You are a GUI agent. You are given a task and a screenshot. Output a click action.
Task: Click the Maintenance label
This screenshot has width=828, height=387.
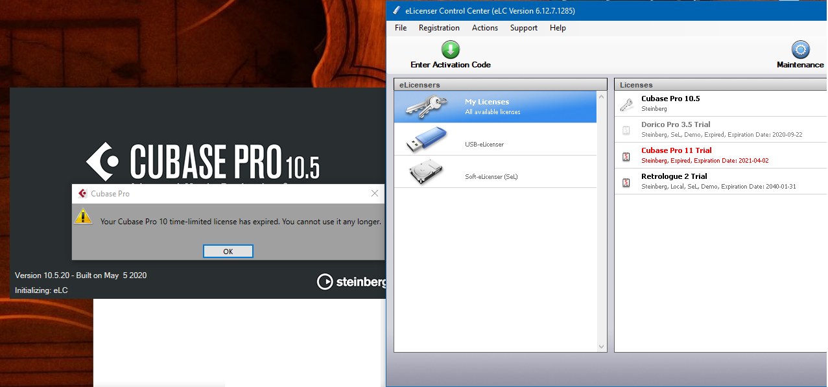point(800,65)
